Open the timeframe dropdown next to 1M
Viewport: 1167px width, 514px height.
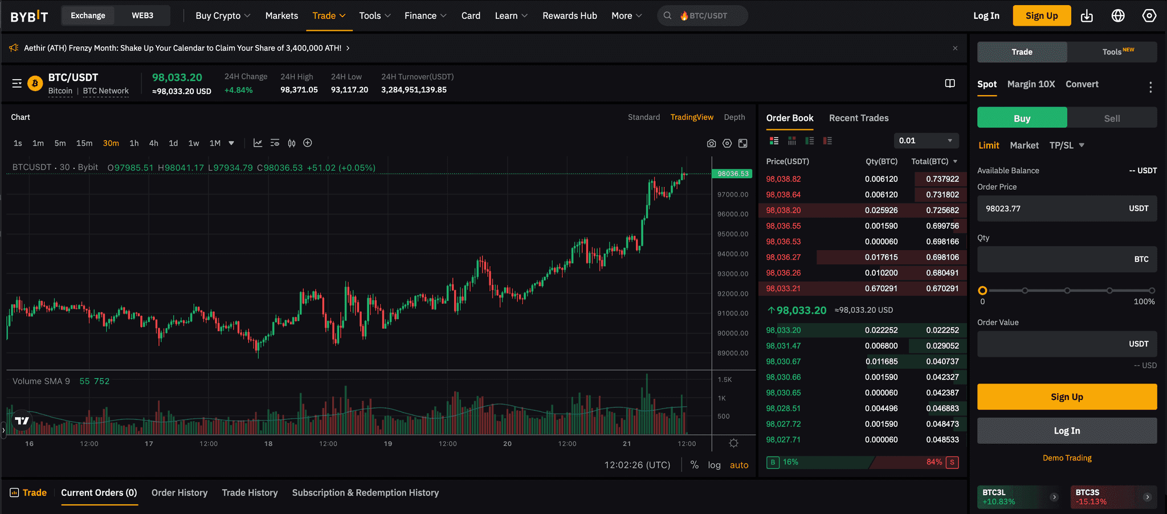[231, 143]
